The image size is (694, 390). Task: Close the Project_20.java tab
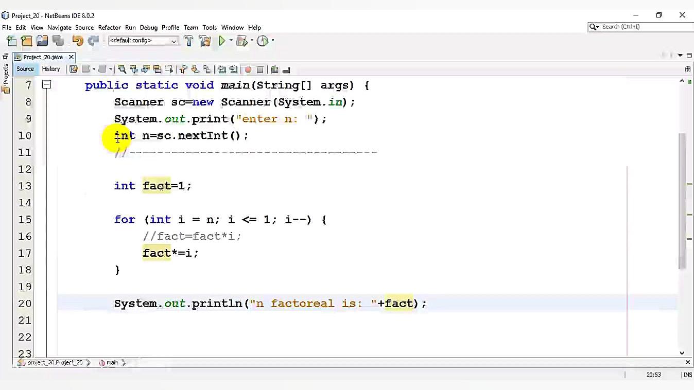[72, 57]
